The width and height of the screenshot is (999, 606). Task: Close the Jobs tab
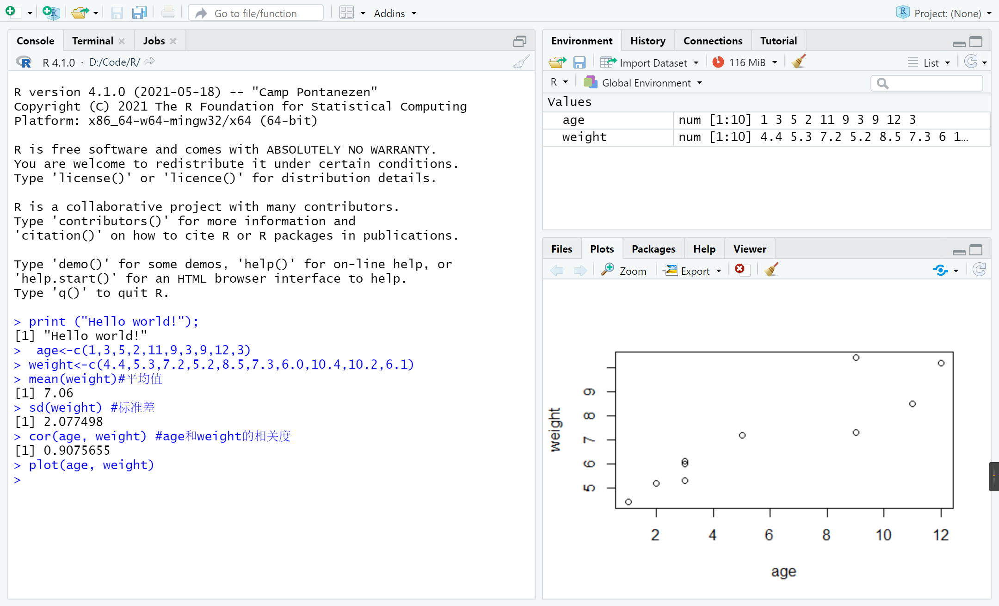coord(173,41)
